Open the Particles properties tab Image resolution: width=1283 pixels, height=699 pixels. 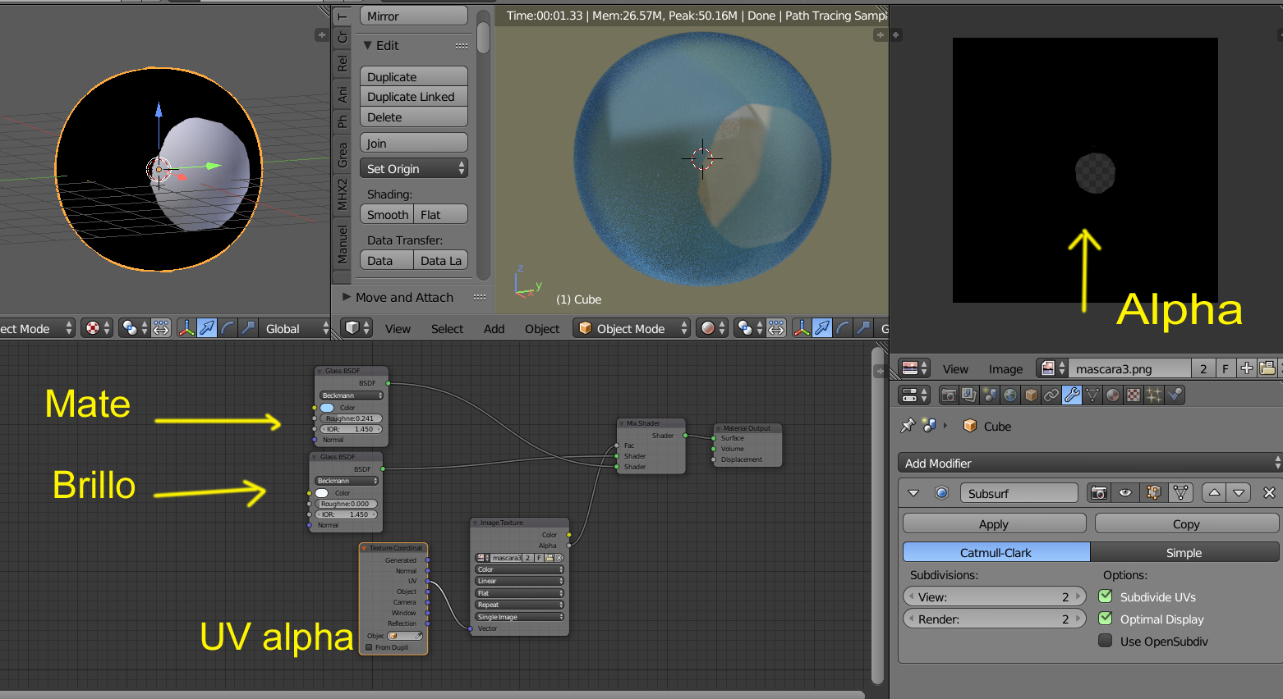(x=1154, y=395)
